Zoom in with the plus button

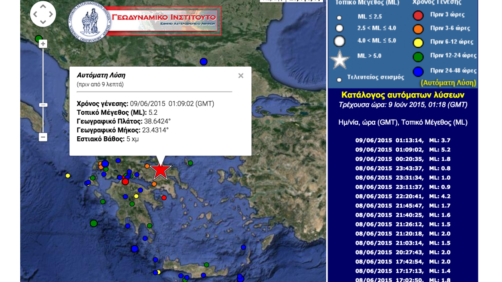click(43, 44)
